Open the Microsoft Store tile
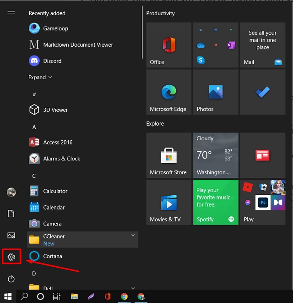This screenshot has width=293, height=303. pyautogui.click(x=169, y=155)
